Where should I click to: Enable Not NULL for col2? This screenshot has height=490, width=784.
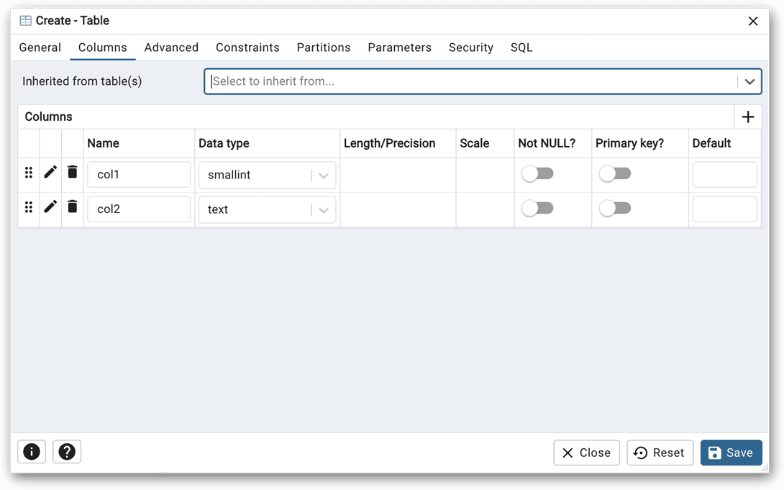point(537,208)
